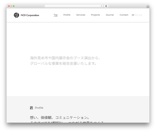Click the extension icon beside the address bar
Image resolution: width=156 pixels, height=132 pixels.
click(x=106, y=6)
